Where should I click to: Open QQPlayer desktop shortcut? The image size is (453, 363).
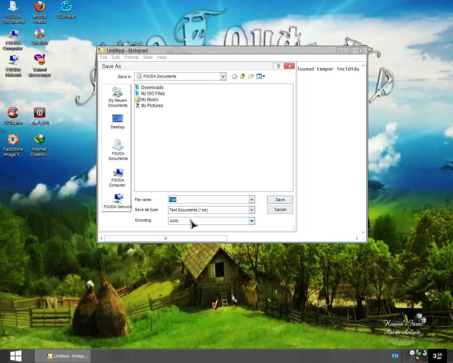(x=66, y=10)
